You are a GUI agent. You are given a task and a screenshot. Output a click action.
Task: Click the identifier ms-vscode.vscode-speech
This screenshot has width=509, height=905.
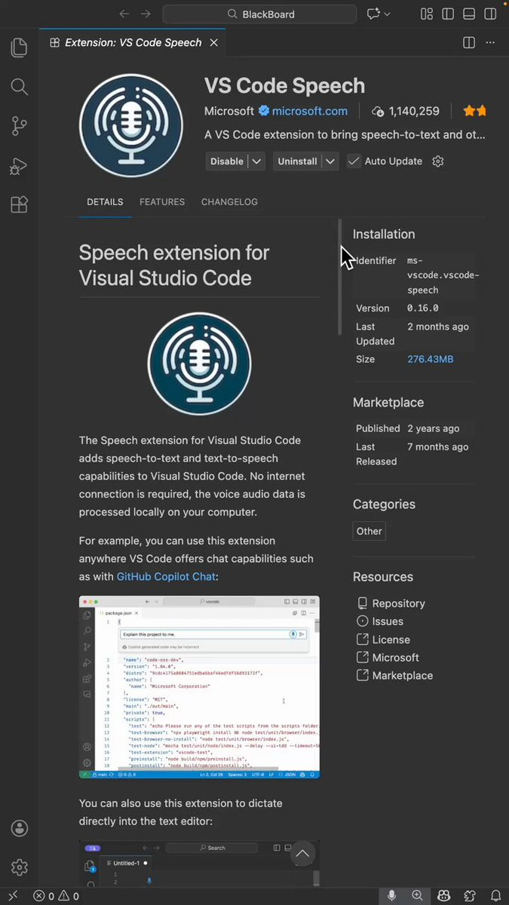click(x=443, y=275)
